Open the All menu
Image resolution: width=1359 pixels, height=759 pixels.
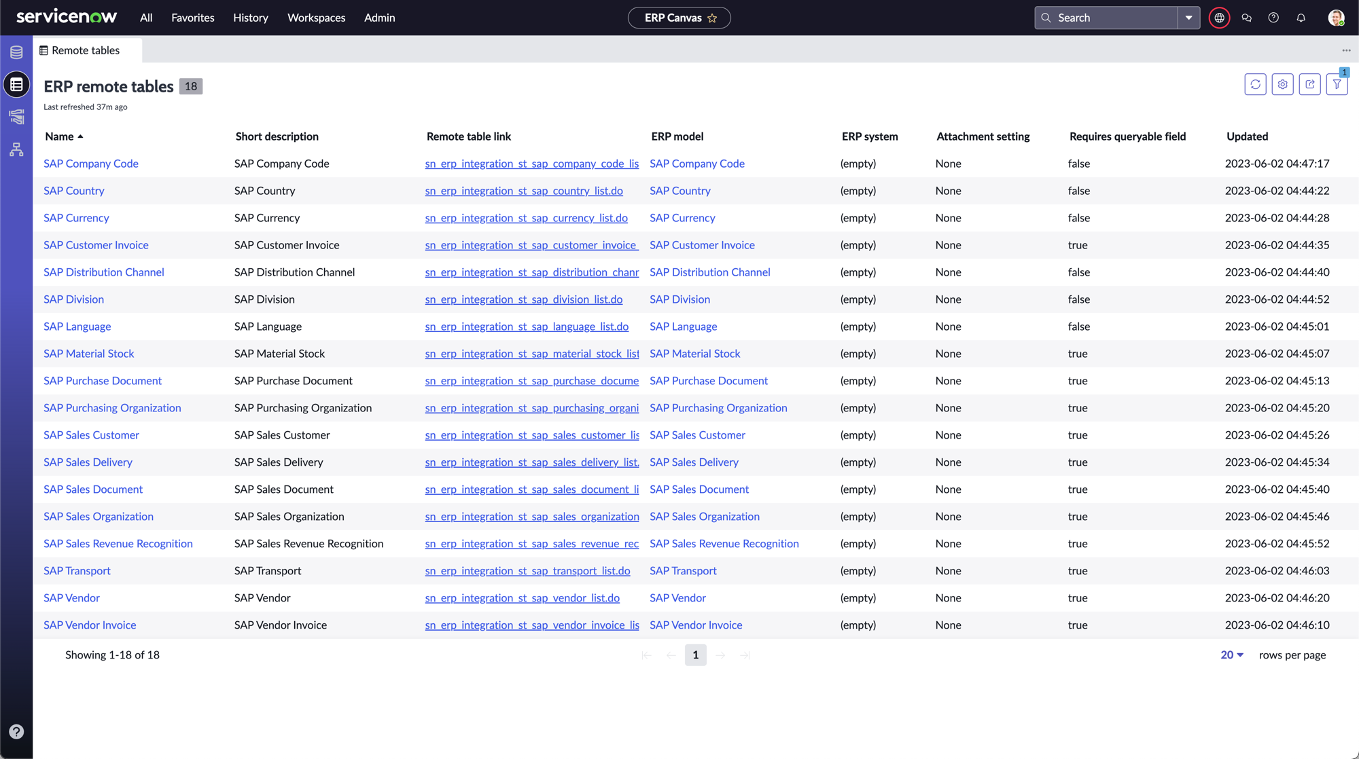click(x=146, y=18)
